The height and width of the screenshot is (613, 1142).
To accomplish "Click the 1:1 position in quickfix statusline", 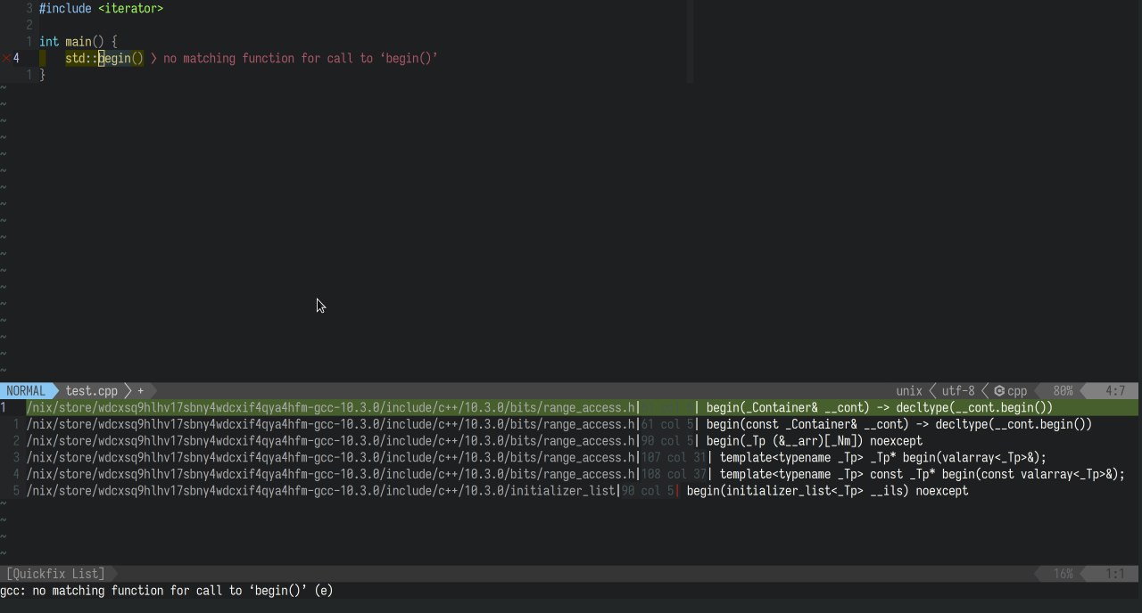I will tap(1115, 574).
